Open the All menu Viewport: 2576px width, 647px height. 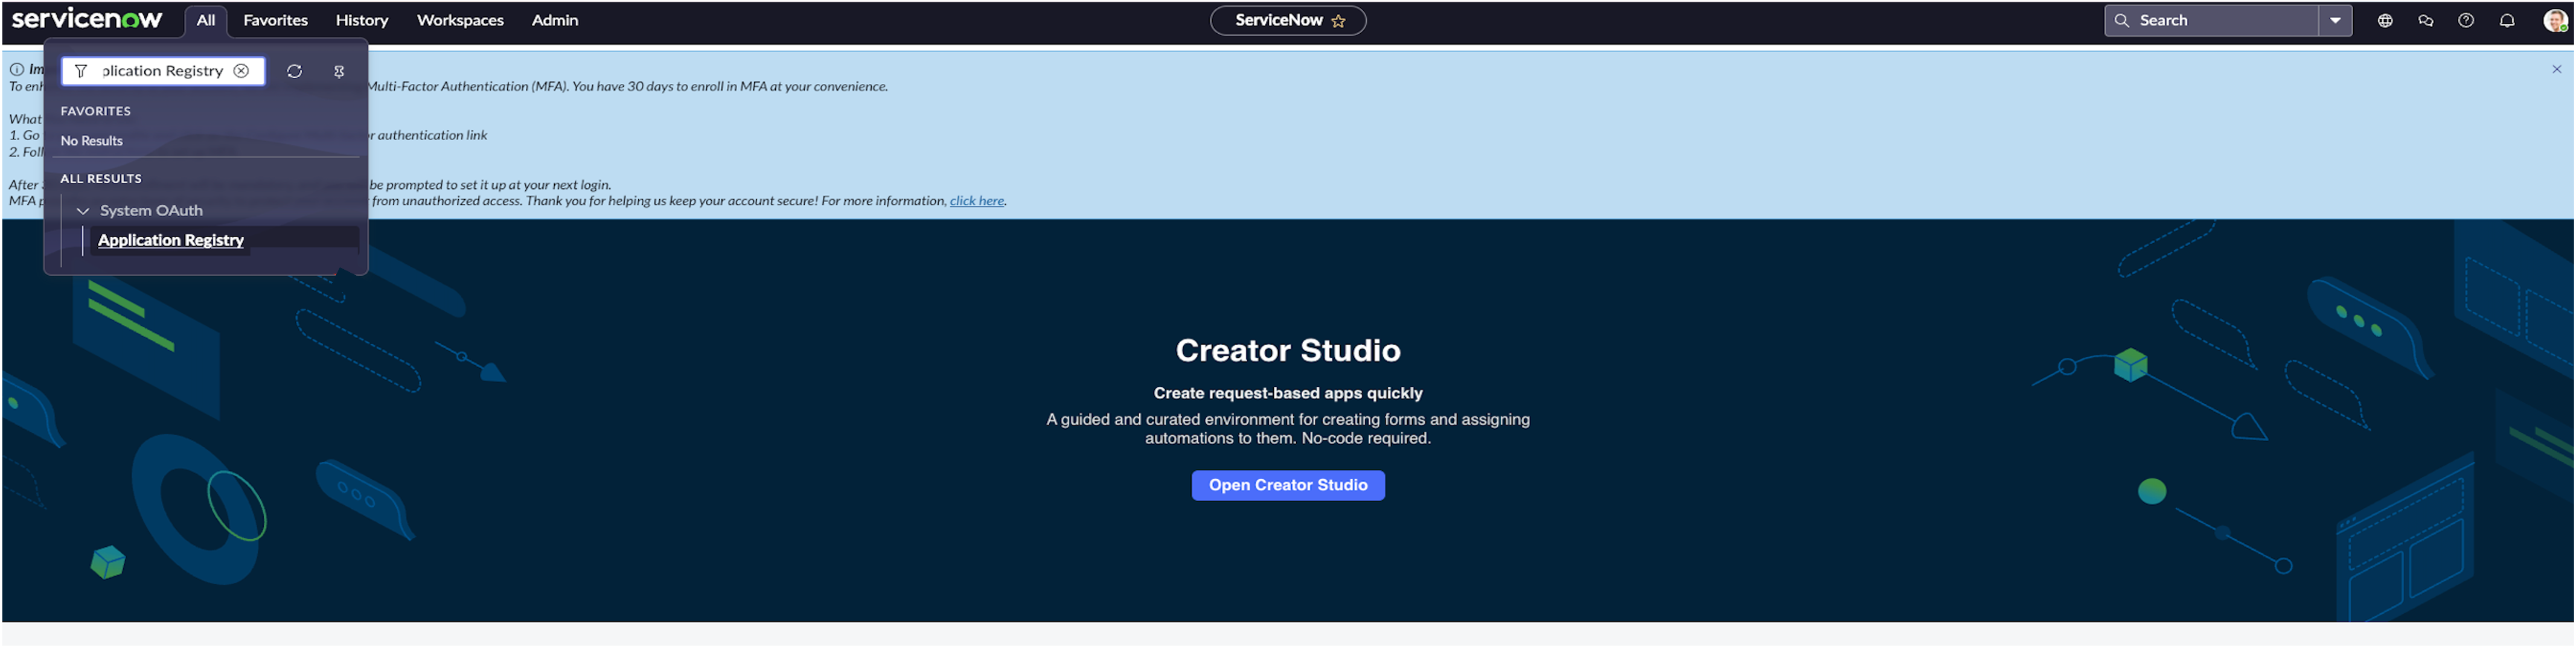point(206,20)
